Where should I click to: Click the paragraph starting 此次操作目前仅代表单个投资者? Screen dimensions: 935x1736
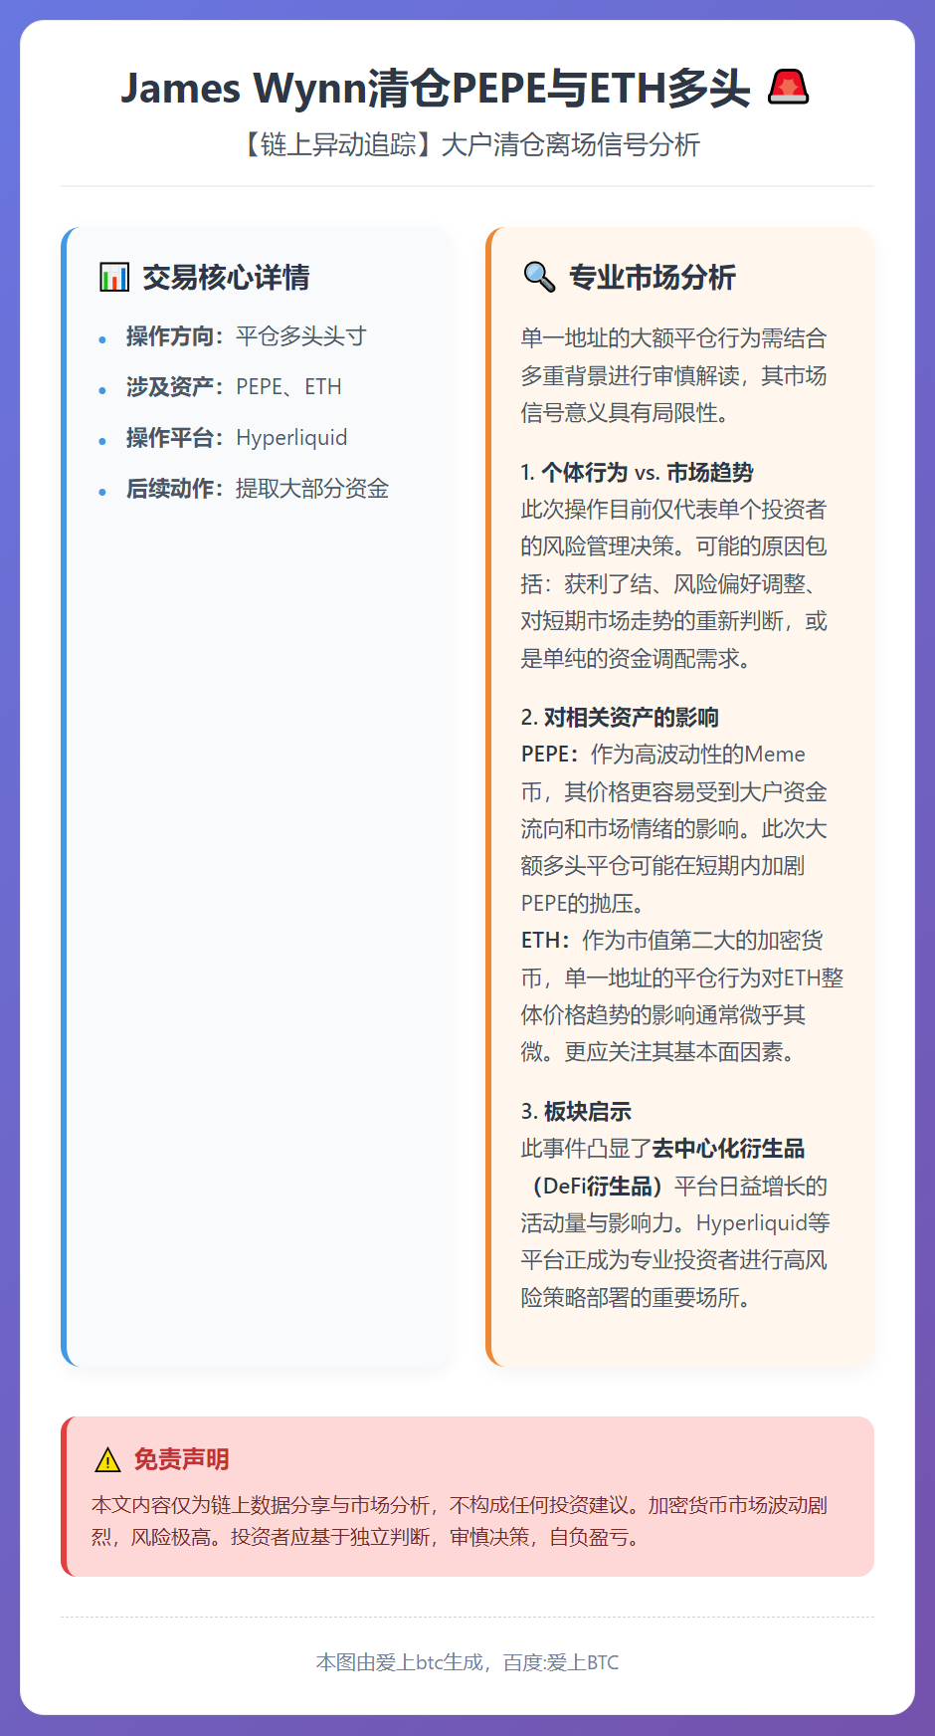pos(674,583)
